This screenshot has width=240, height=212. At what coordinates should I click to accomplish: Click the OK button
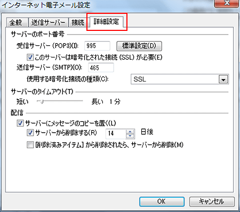pos(162,201)
